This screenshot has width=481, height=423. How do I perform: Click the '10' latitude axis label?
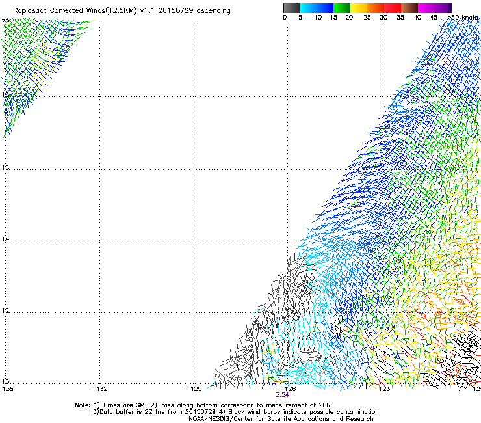click(x=5, y=382)
